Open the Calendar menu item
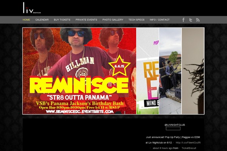Screen dimensions: 227x151 [42, 20]
